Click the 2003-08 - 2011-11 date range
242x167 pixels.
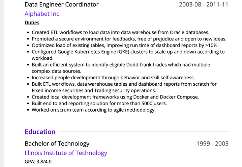click(x=204, y=4)
